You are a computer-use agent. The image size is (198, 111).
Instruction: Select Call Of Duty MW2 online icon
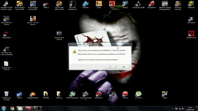click(x=59, y=6)
